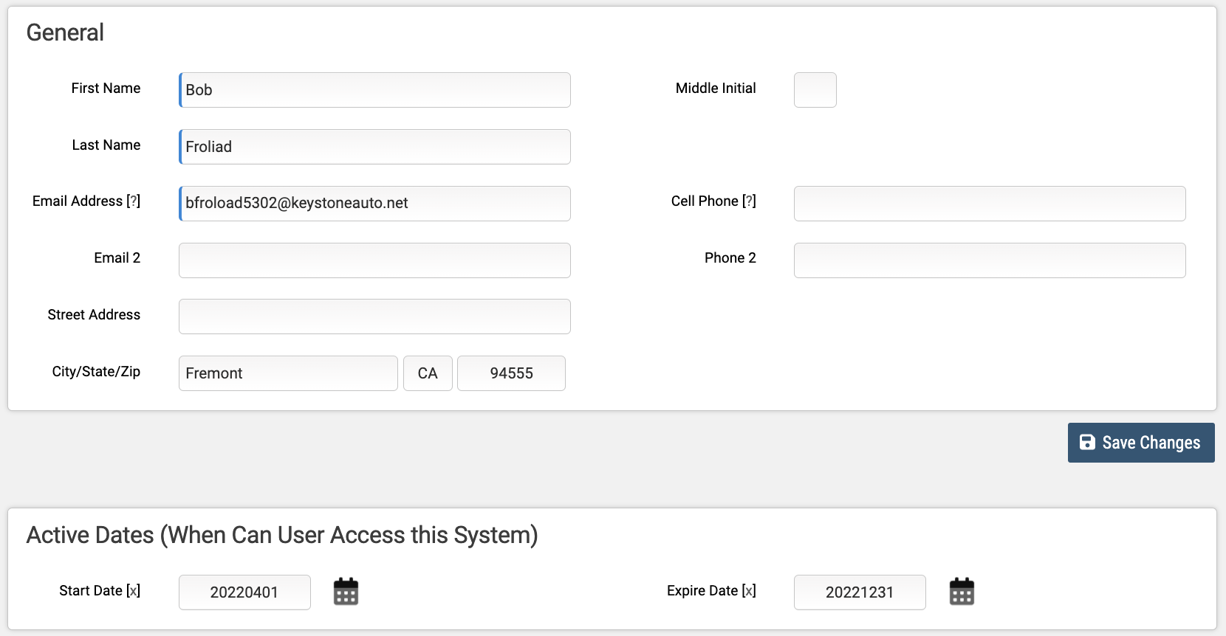The height and width of the screenshot is (636, 1226).
Task: Select the Start Date field 20220401
Action: click(x=244, y=592)
